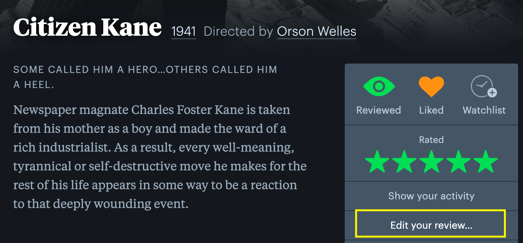Click the fifth rating star
The width and height of the screenshot is (523, 243).
click(x=486, y=162)
